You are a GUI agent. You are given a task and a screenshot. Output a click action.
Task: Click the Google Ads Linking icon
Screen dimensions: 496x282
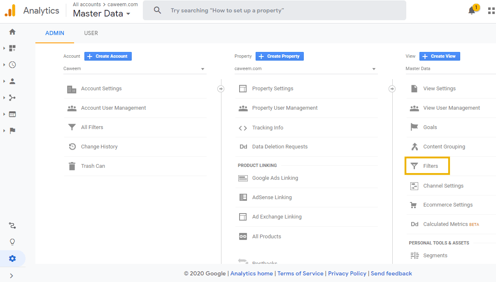[243, 178]
